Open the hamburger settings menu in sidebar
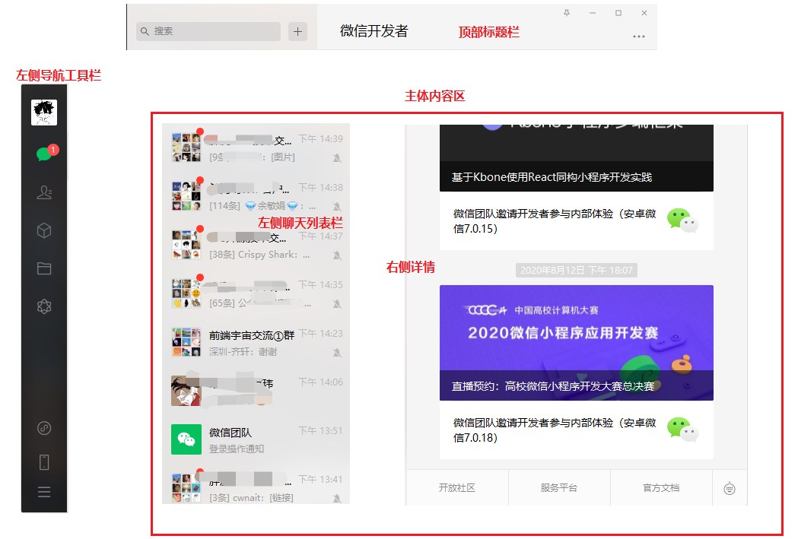798x539 pixels. click(44, 492)
